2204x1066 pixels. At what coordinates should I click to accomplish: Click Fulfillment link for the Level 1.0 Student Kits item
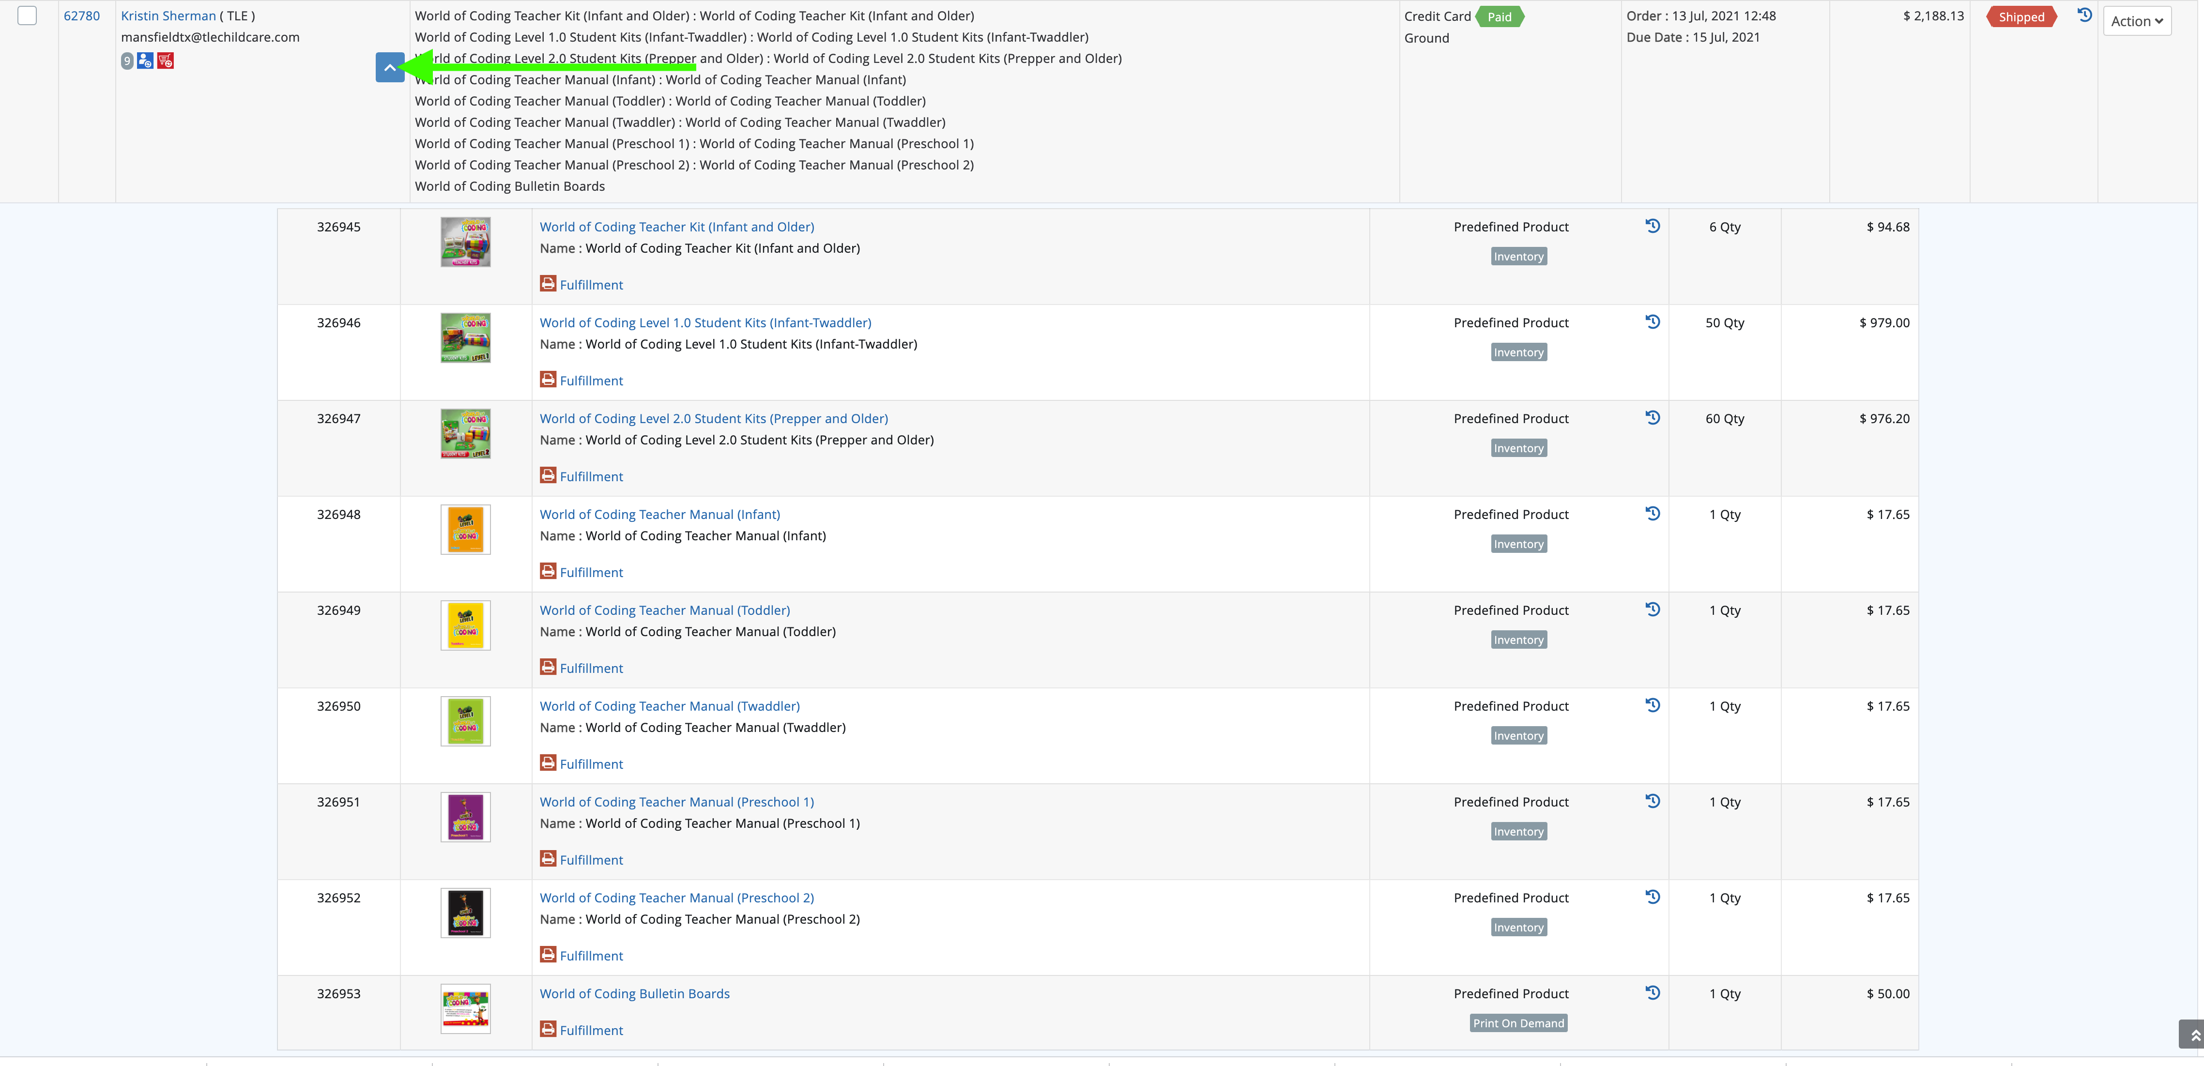[591, 381]
